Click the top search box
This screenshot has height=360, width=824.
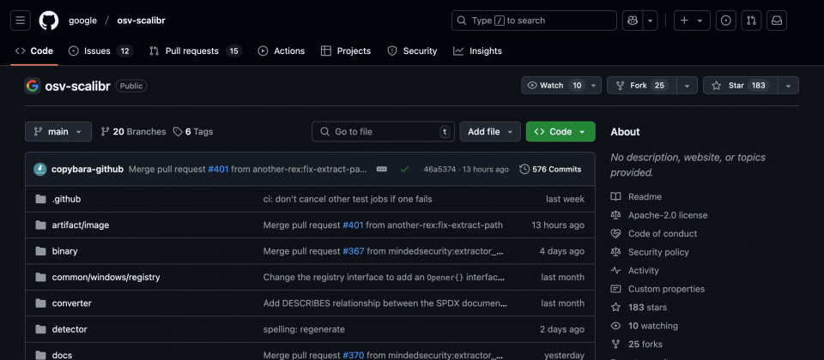[534, 21]
